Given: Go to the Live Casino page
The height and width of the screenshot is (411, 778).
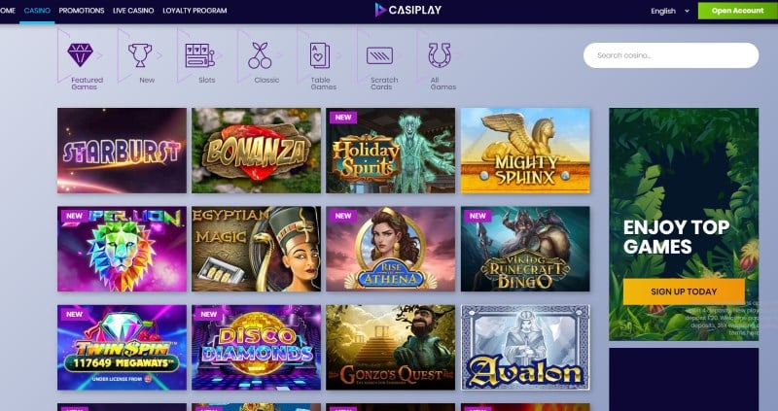Looking at the screenshot, I should point(133,11).
